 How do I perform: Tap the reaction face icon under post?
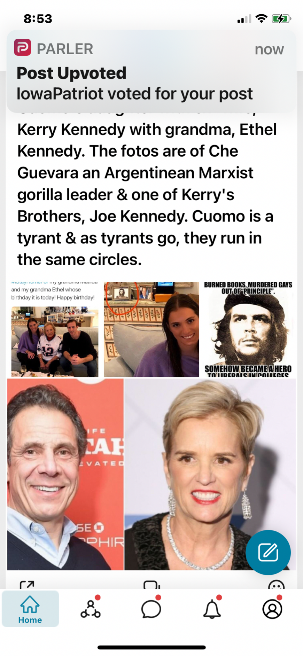(277, 585)
